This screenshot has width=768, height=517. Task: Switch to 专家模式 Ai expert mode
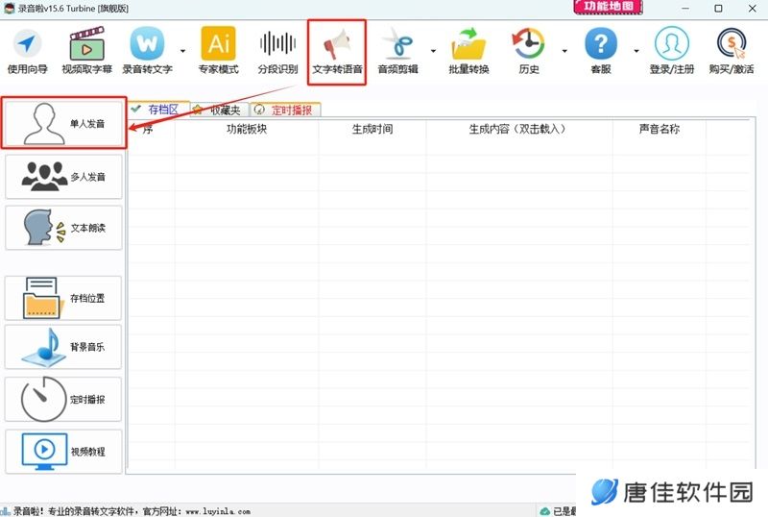219,51
